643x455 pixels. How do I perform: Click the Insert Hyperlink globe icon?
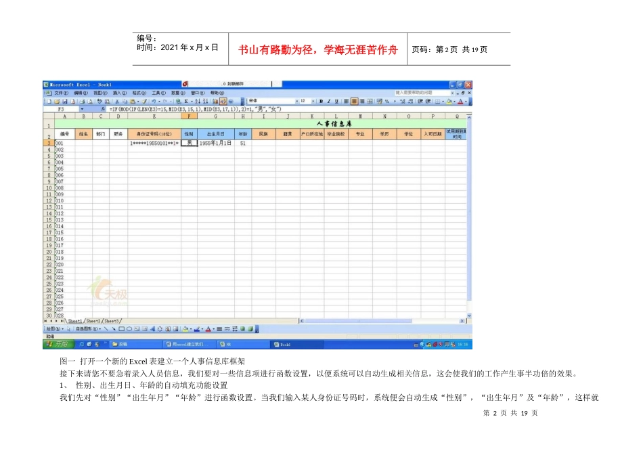179,102
